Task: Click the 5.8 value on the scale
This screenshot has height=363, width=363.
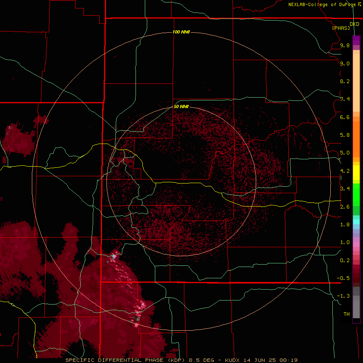Action: point(345,135)
